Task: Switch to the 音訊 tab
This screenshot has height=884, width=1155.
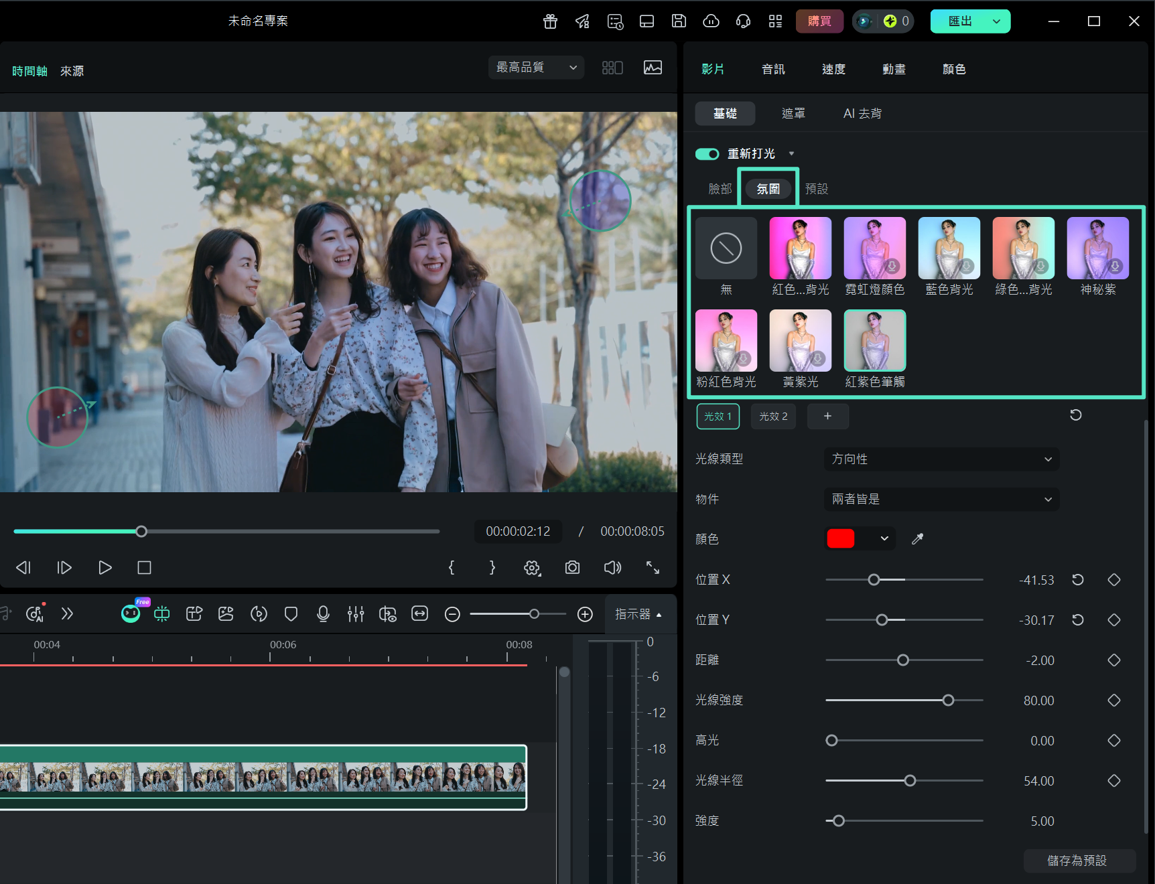Action: (773, 70)
